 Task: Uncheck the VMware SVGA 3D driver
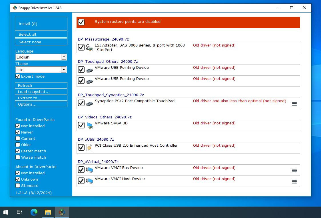(x=81, y=125)
